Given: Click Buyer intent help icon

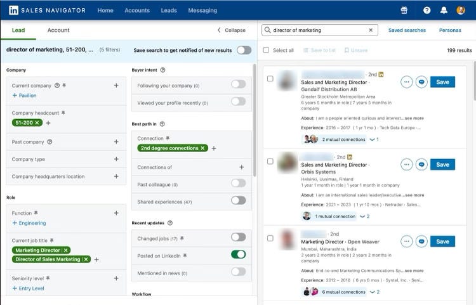Looking at the screenshot, I should [162, 70].
